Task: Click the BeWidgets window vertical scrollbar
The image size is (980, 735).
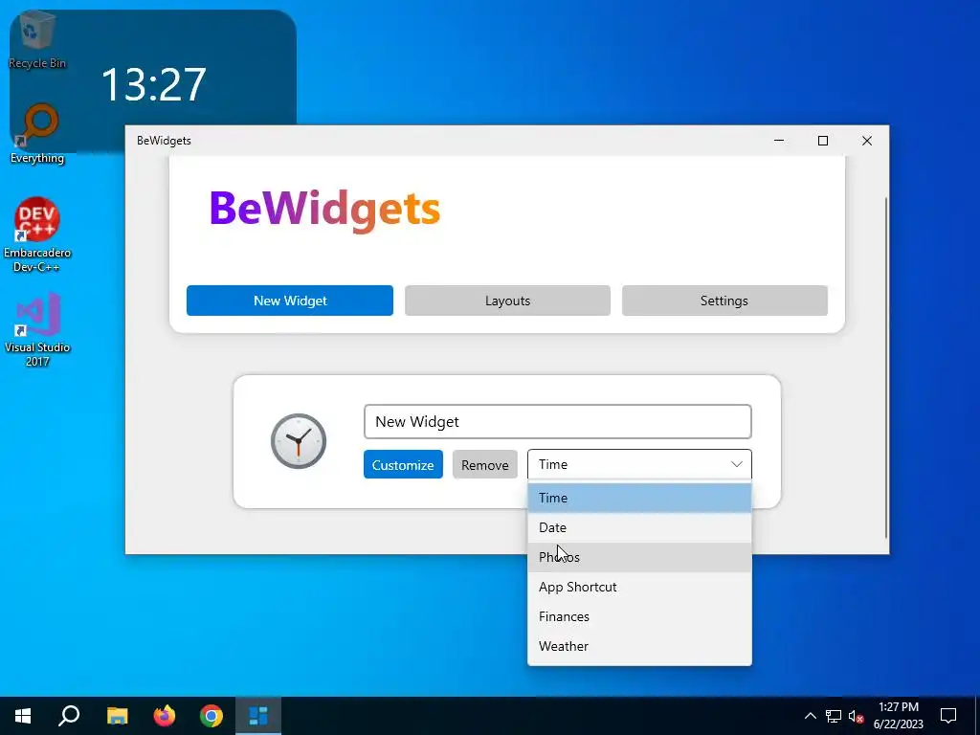Action: click(x=885, y=367)
